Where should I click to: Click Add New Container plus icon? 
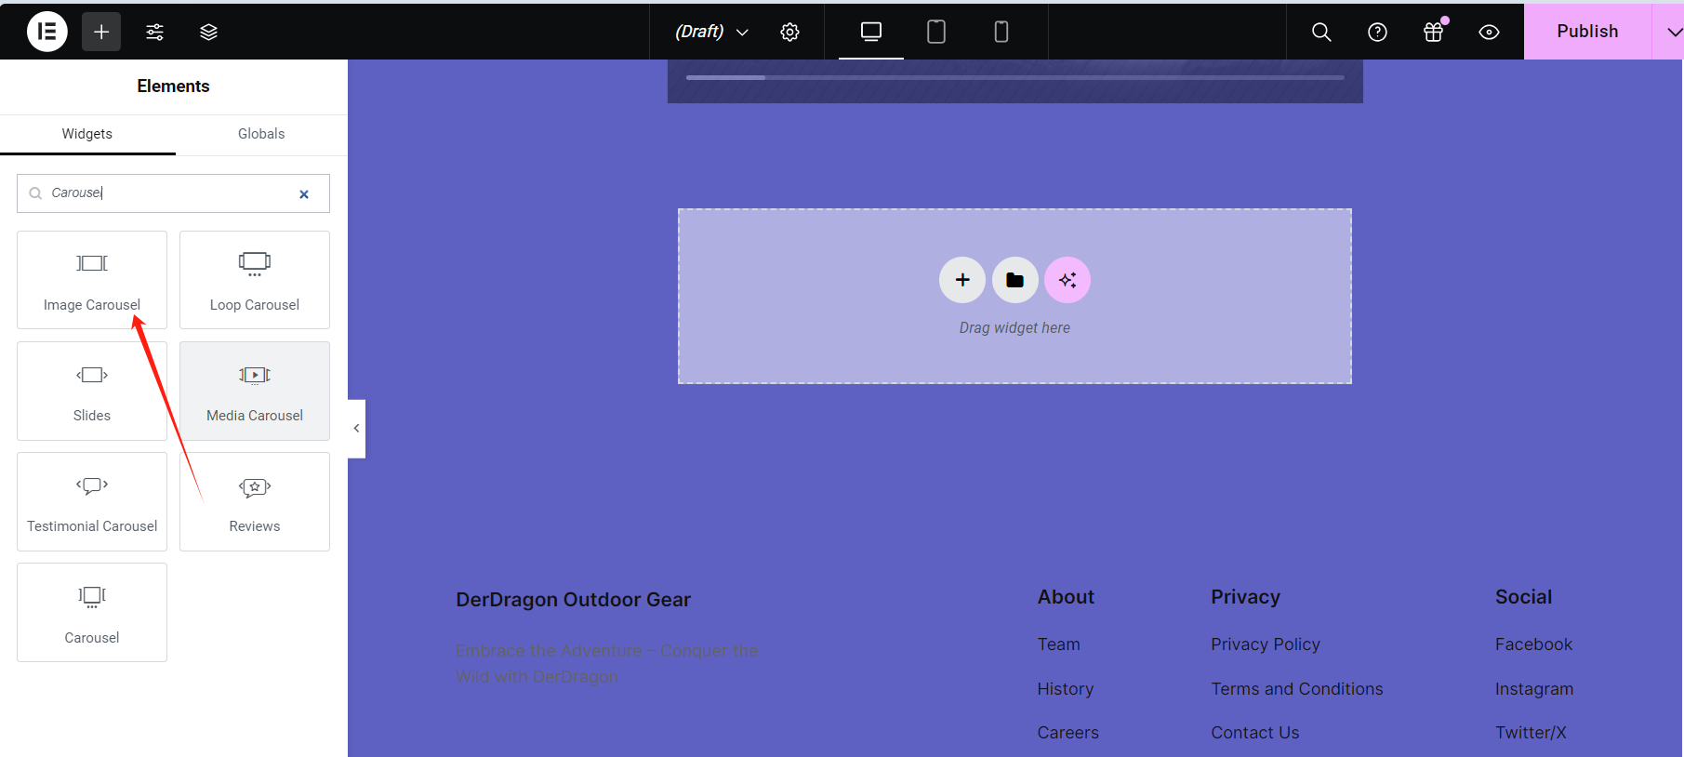[x=962, y=280]
